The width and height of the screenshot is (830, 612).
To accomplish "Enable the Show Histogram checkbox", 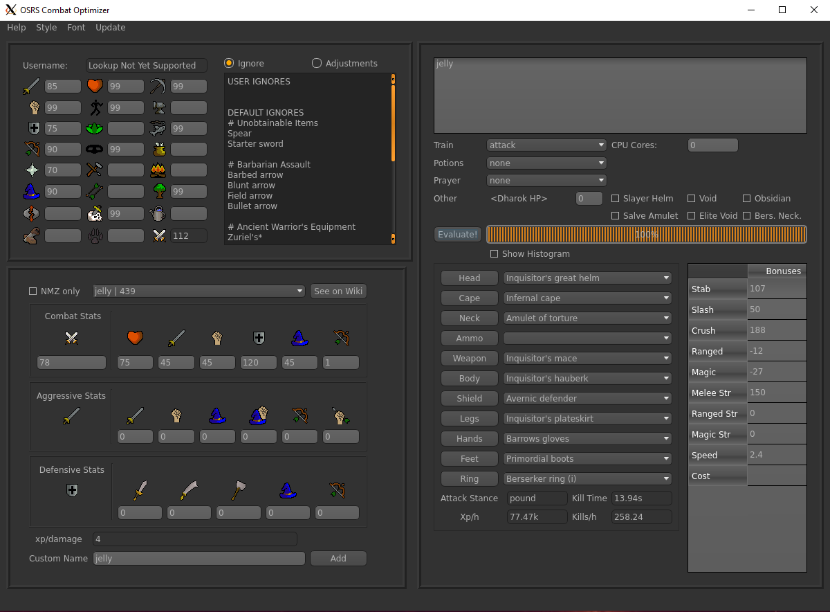I will [x=494, y=254].
